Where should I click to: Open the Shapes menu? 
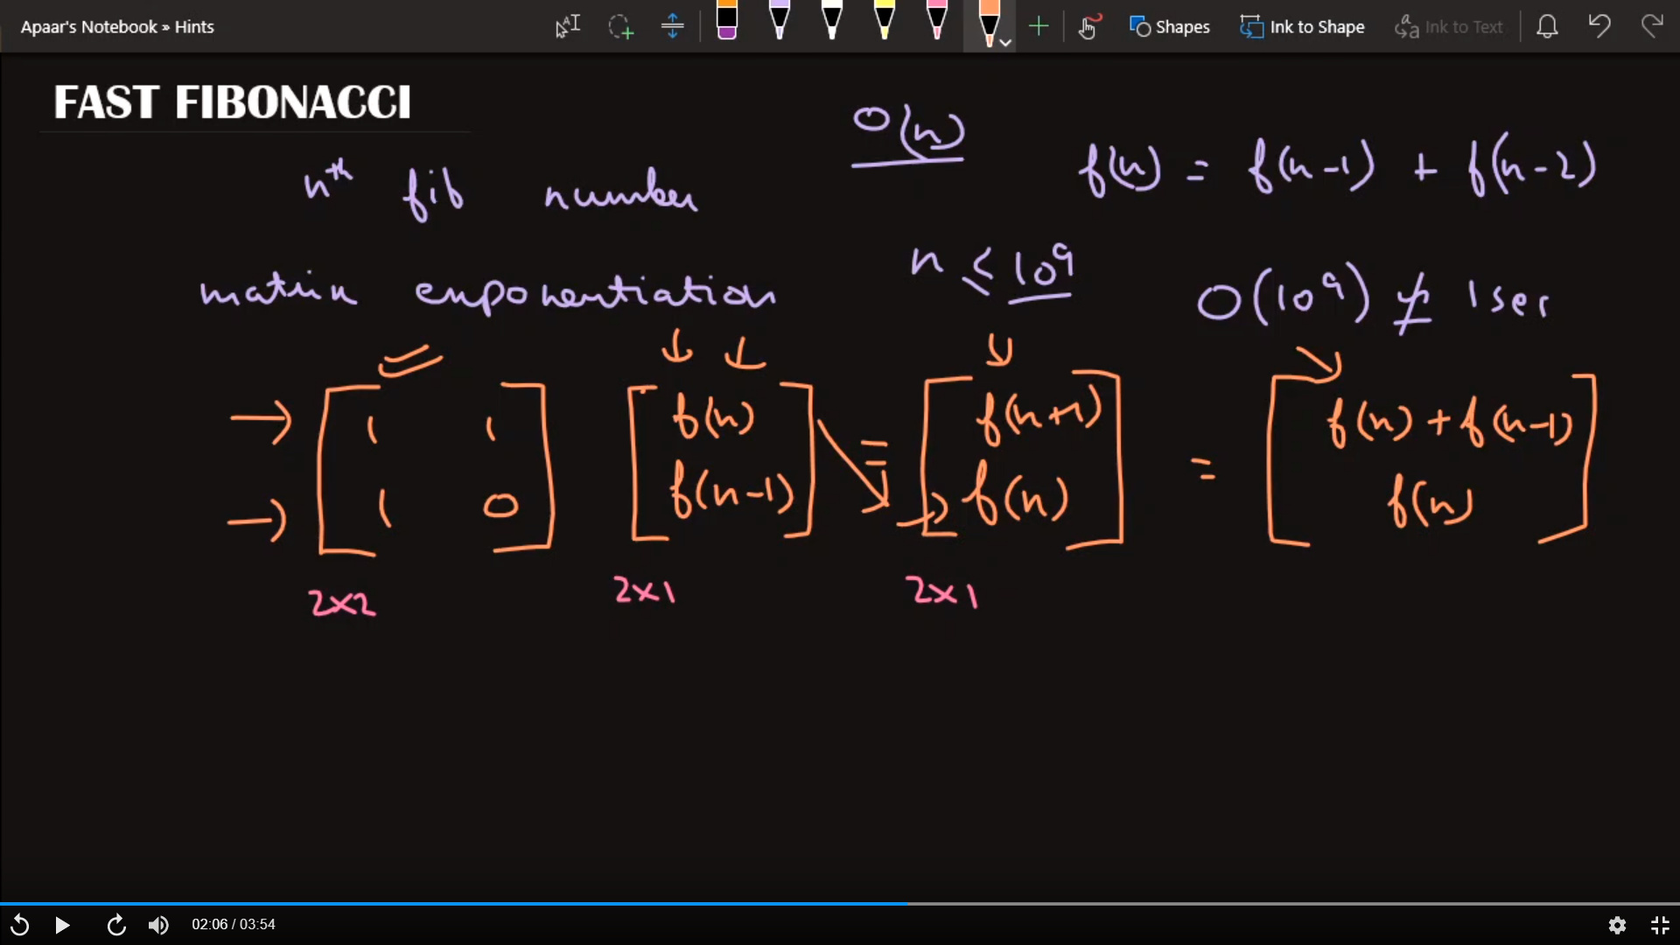1169,26
